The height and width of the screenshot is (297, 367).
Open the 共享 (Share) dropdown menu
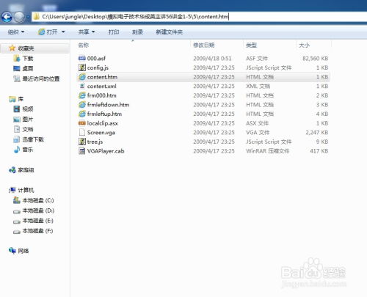[x=87, y=32]
